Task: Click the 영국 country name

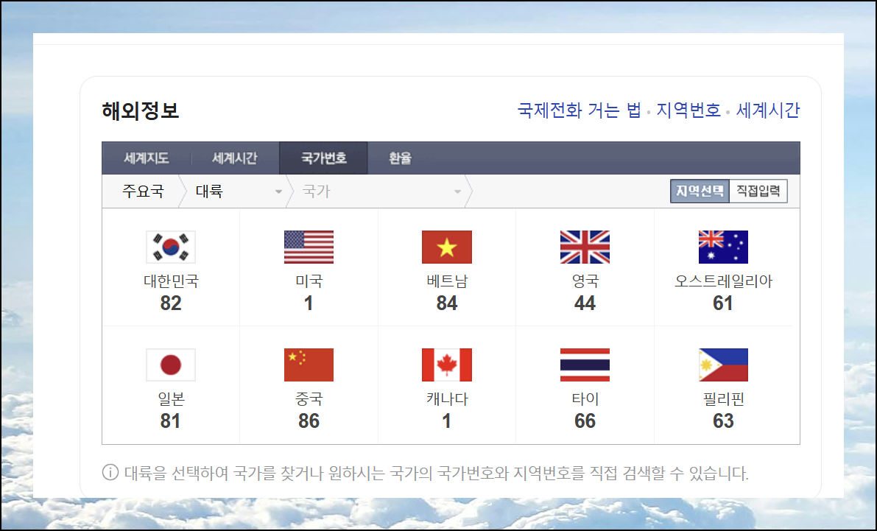Action: pyautogui.click(x=585, y=281)
